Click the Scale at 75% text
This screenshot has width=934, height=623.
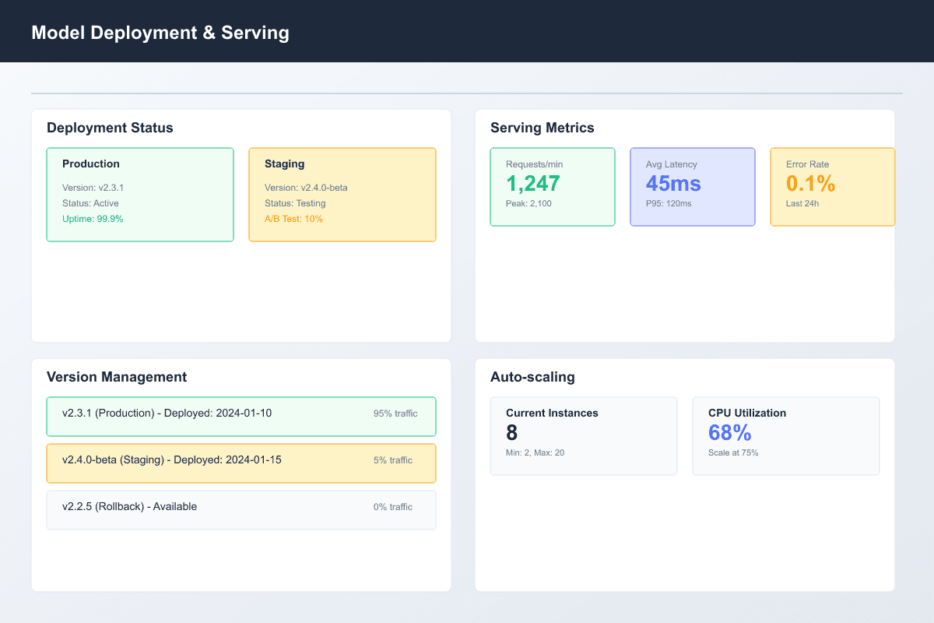point(733,452)
